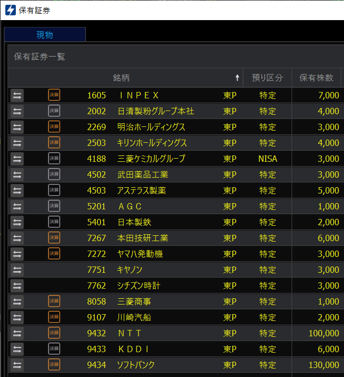344x377 pixels.
Task: Click the 決算 earnings icon for INPEX
Action: point(54,95)
